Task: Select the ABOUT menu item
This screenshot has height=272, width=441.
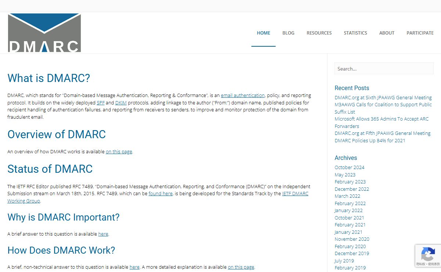Action: coord(387,33)
